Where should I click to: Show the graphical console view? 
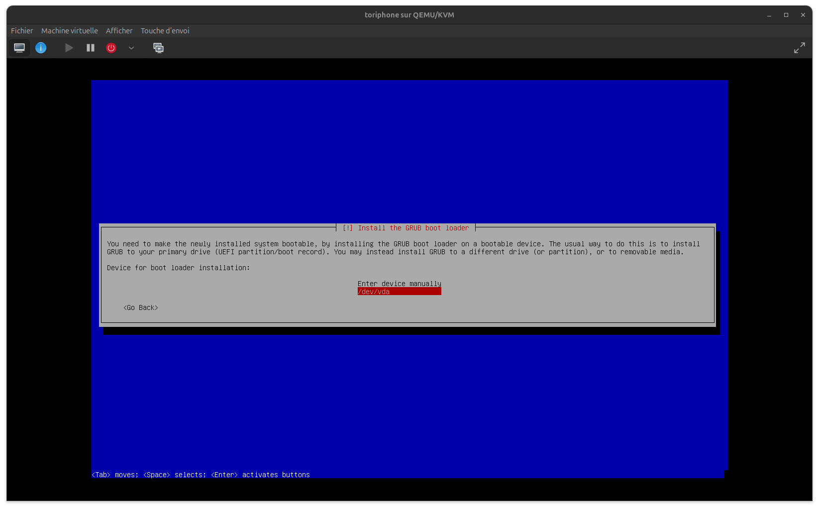19,48
